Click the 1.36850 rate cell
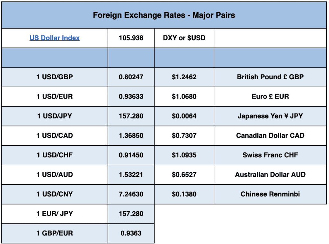Screen dimensions: 329x244 point(131,135)
